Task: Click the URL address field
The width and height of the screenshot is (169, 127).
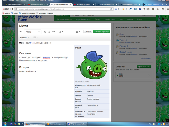Action: coord(63,9)
